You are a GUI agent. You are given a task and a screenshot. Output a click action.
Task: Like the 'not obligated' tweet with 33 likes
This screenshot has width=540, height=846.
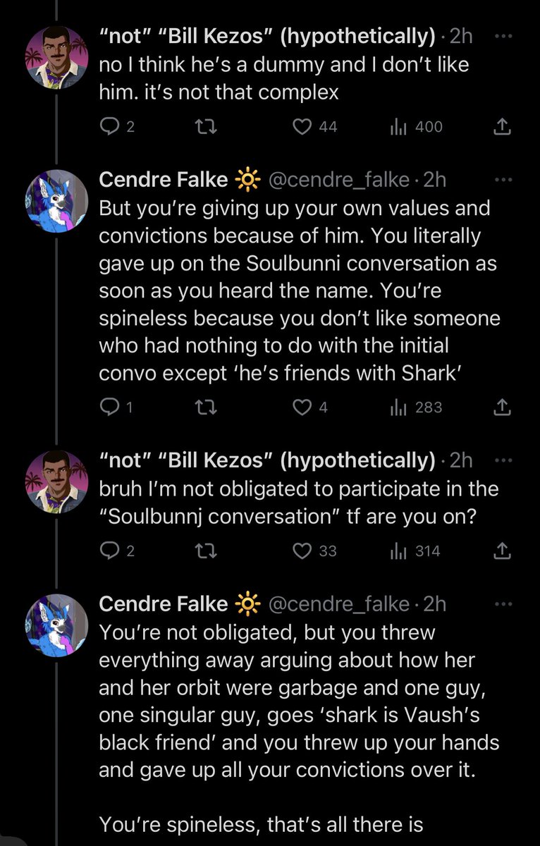302,551
